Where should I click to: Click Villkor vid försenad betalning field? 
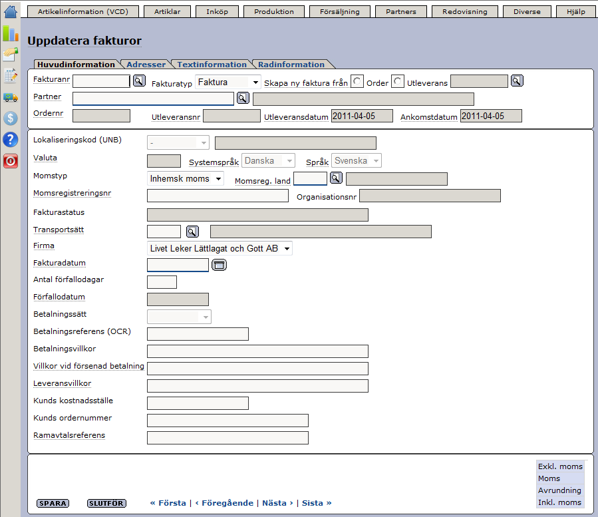[258, 369]
